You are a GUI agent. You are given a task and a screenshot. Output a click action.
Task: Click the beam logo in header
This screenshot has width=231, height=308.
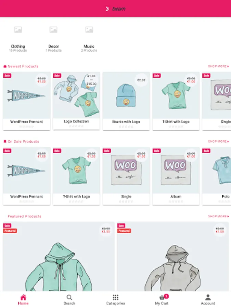point(116,9)
